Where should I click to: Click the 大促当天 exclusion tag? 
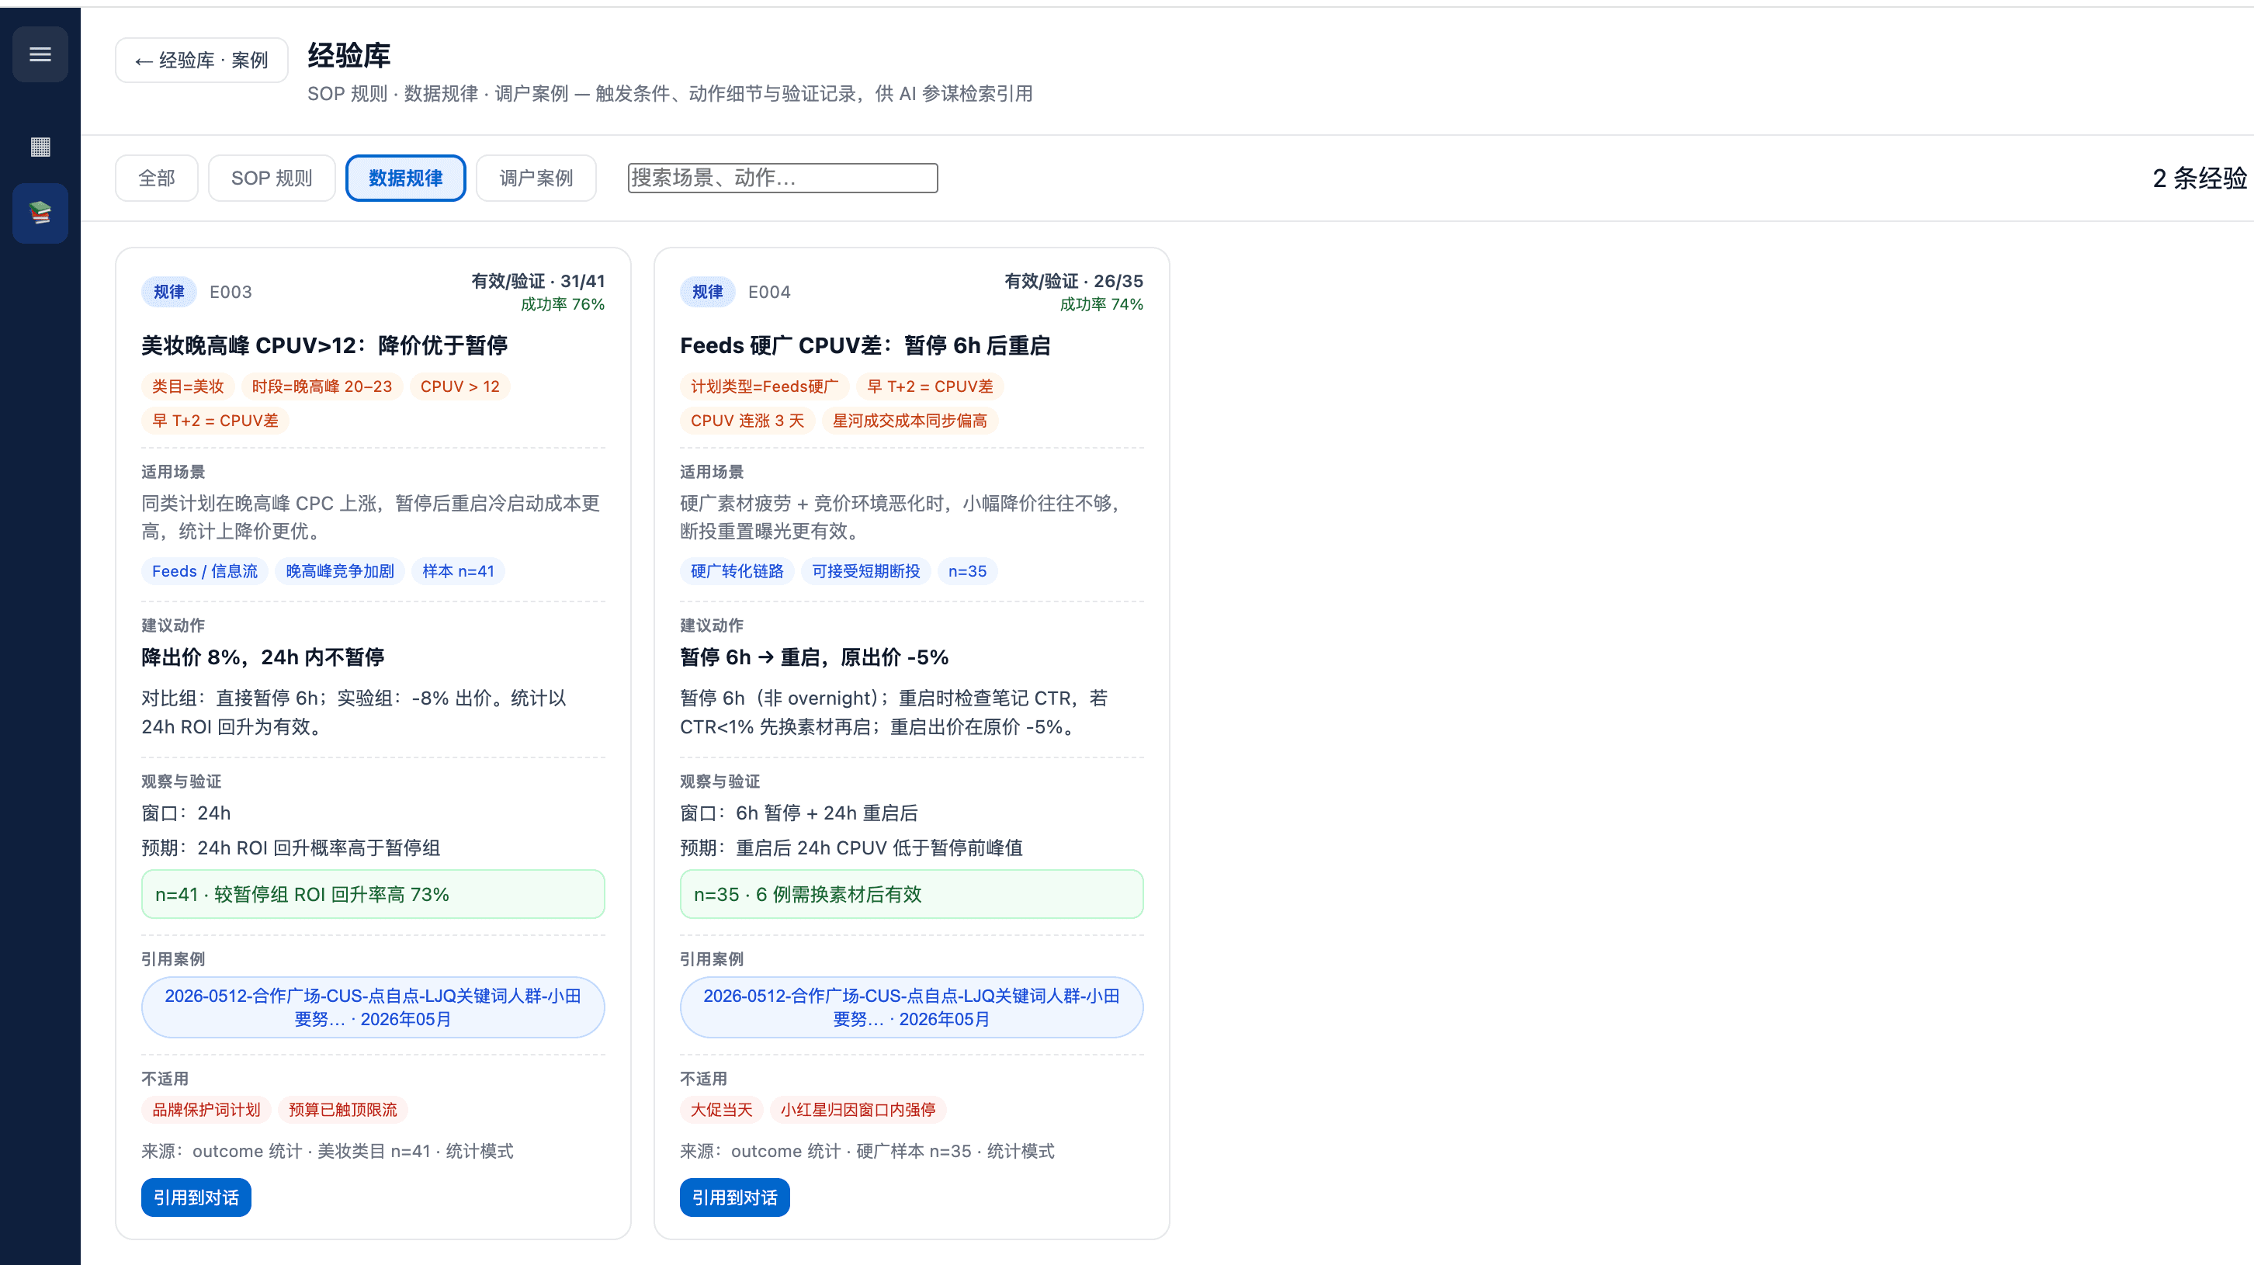click(721, 1110)
